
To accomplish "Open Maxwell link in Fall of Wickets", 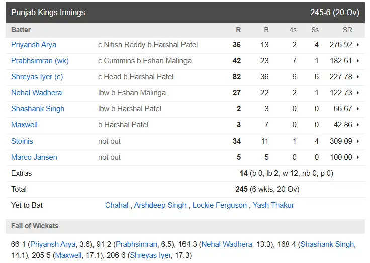I will pos(68,255).
